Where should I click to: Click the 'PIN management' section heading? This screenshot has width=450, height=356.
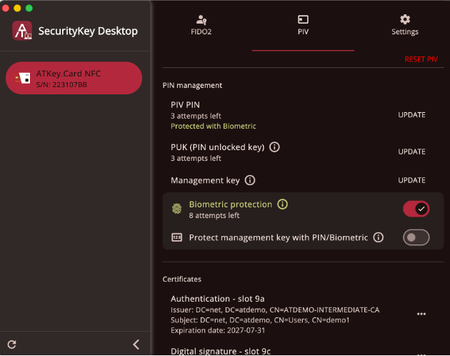pos(192,85)
